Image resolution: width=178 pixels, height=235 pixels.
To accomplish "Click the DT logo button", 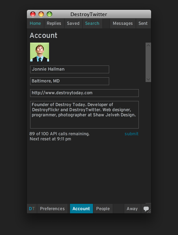I will click(x=32, y=209).
